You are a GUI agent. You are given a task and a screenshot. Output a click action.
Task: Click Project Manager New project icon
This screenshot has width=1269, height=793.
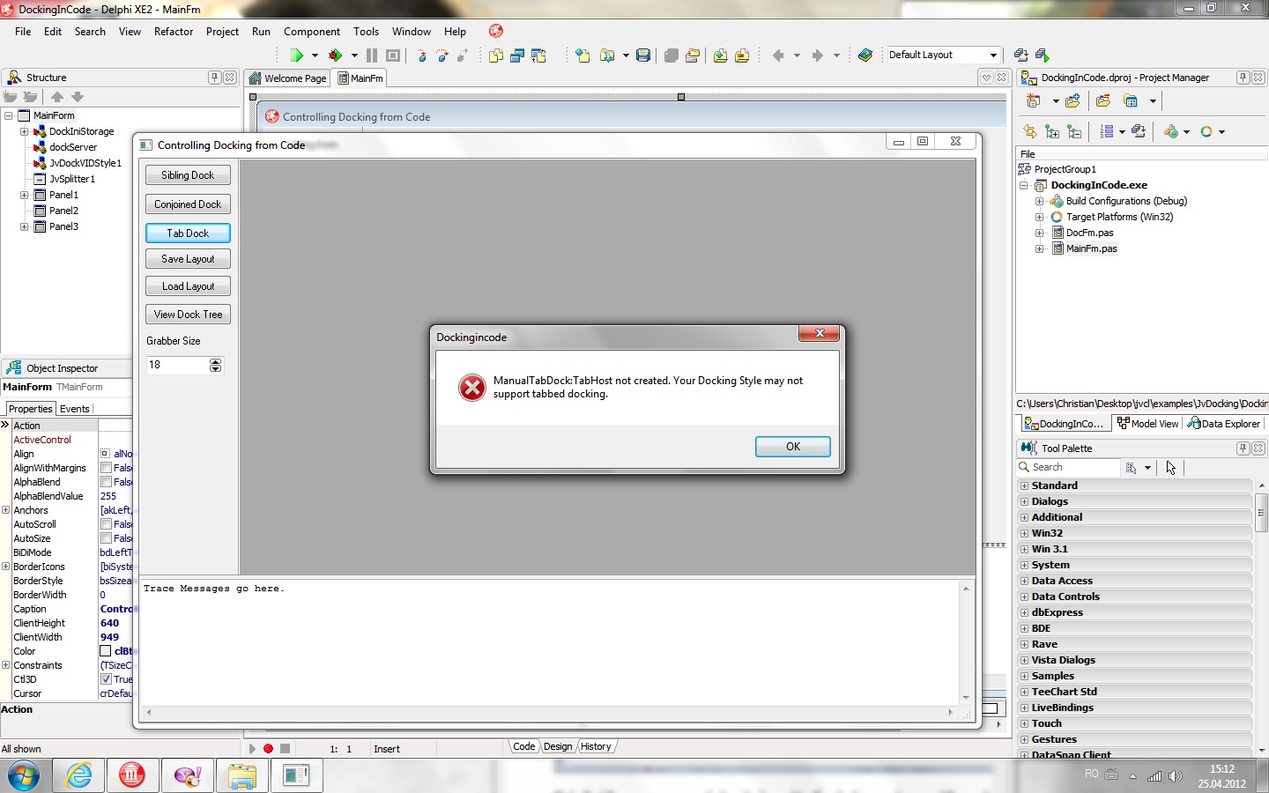coord(1034,101)
